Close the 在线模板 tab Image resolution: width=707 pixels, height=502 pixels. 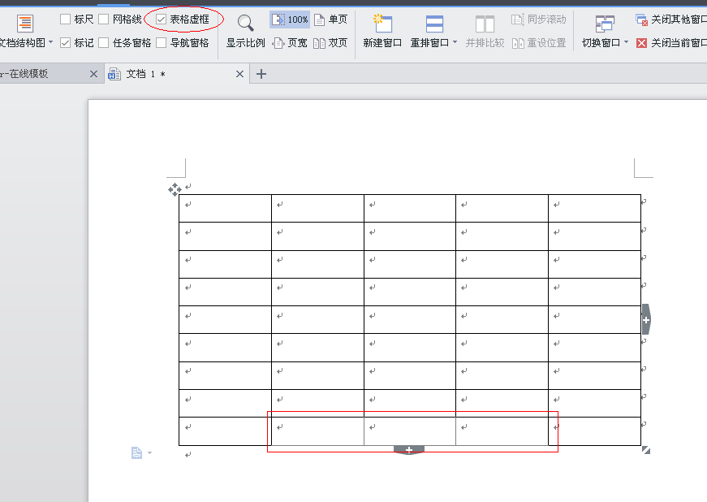pos(93,74)
